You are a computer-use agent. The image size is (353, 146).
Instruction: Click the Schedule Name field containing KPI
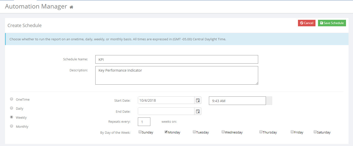point(177,59)
